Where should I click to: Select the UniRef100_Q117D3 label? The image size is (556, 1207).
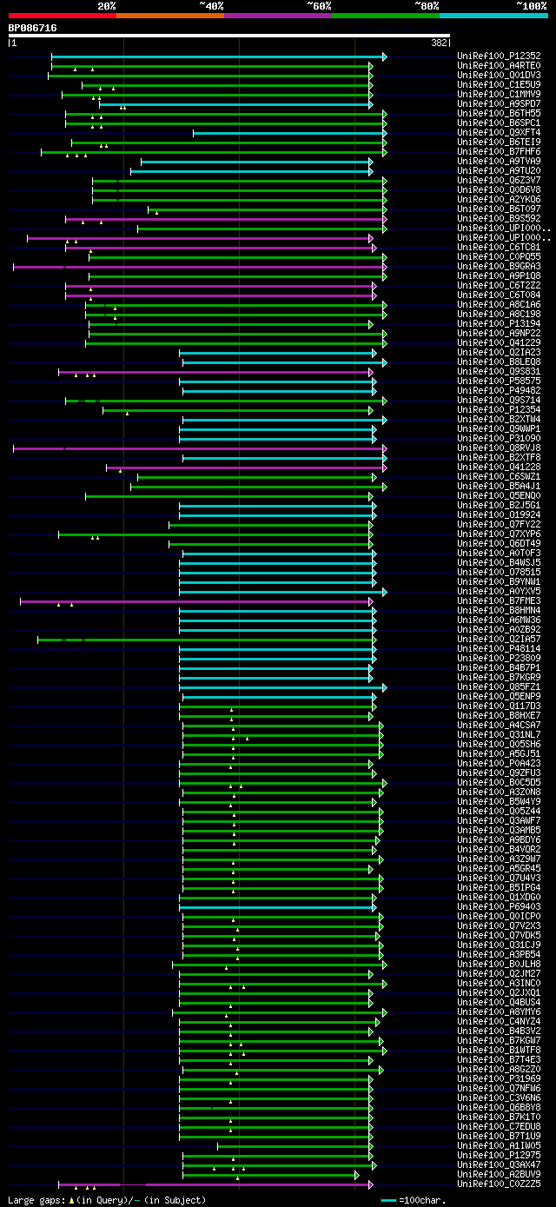(x=499, y=706)
